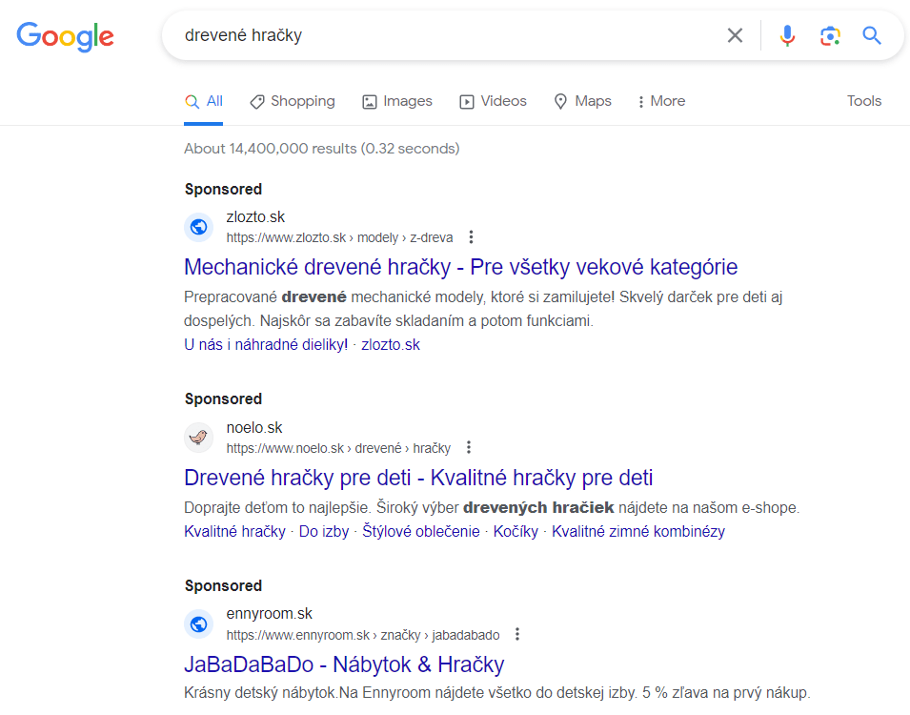Viewport: 910px width, 715px height.
Task: Start voice search with microphone icon
Action: [x=787, y=35]
